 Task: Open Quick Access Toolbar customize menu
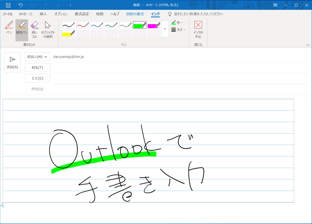70,5
